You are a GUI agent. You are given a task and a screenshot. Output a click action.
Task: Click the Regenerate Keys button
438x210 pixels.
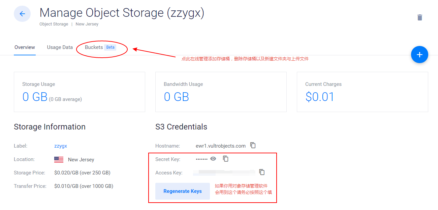[183, 191]
